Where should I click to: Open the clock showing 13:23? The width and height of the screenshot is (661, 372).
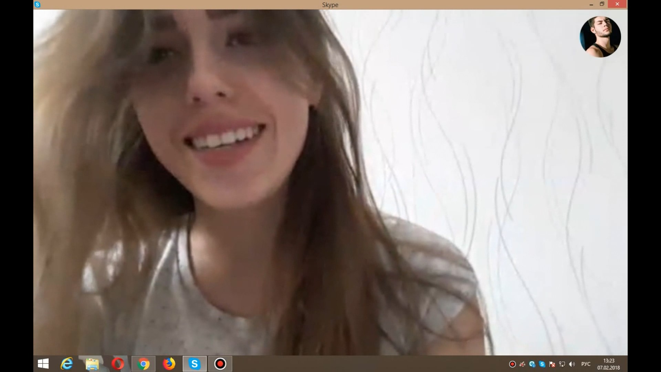pyautogui.click(x=609, y=364)
